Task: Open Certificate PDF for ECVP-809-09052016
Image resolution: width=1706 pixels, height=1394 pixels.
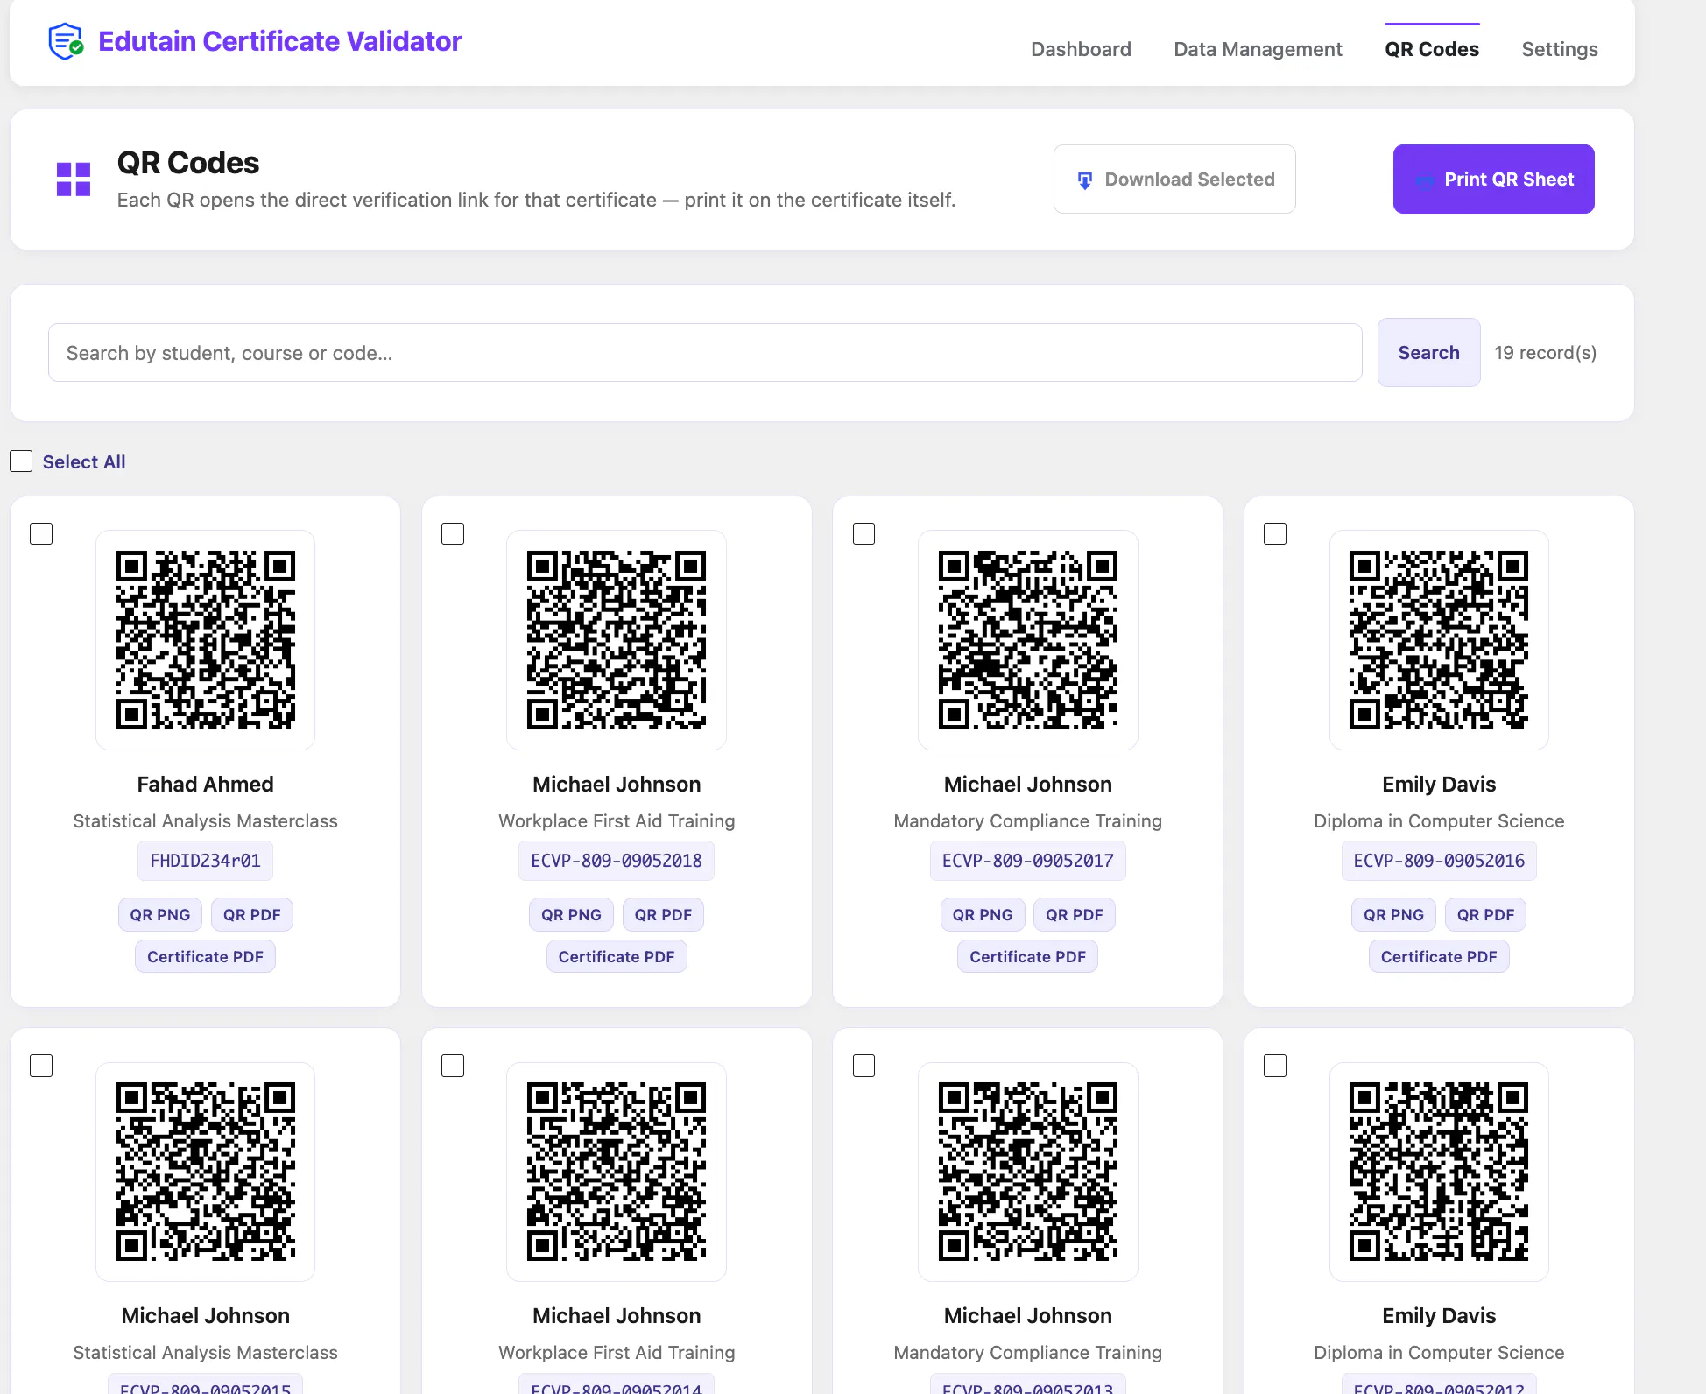Action: point(1439,957)
